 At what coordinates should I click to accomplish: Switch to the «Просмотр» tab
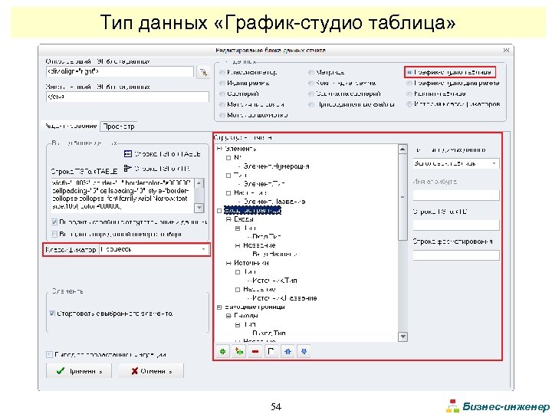(119, 127)
